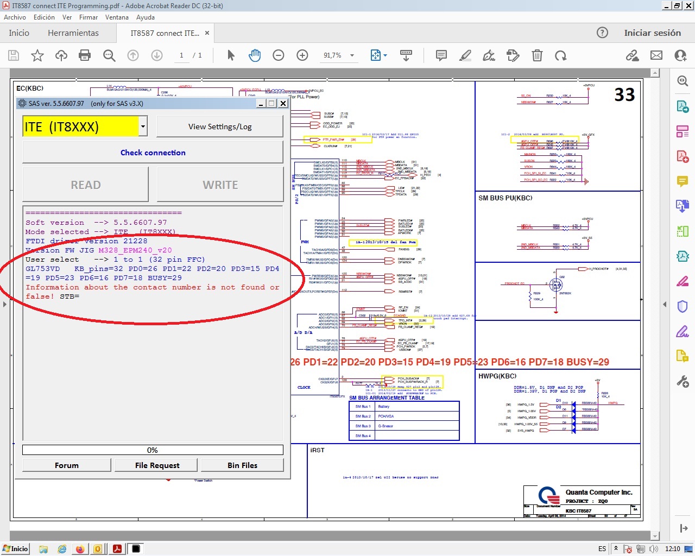Image resolution: width=695 pixels, height=556 pixels.
Task: Click the volume speaker tray icon
Action: pyautogui.click(x=653, y=549)
